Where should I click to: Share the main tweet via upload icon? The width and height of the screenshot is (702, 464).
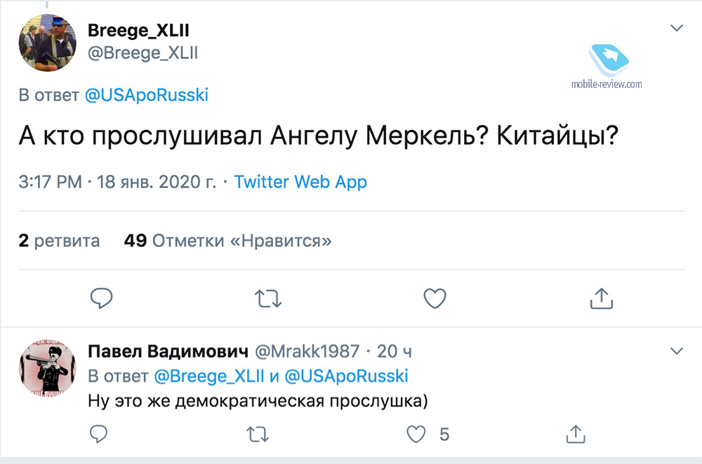coord(602,298)
